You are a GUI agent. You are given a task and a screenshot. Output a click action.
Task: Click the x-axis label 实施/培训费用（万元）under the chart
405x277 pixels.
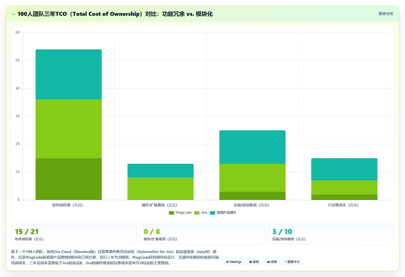[x=251, y=205]
